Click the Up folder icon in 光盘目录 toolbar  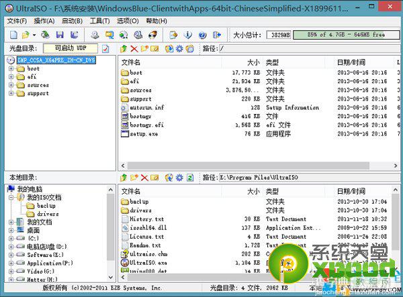124,48
